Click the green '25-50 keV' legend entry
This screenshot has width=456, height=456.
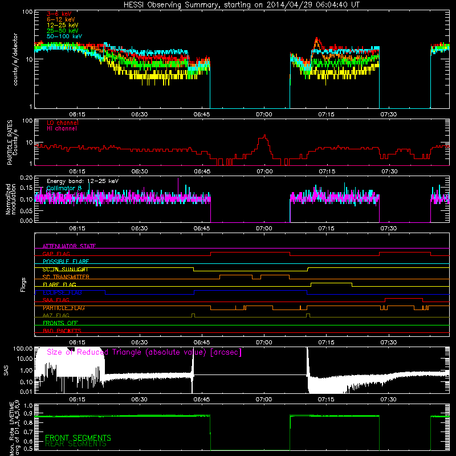(x=63, y=31)
